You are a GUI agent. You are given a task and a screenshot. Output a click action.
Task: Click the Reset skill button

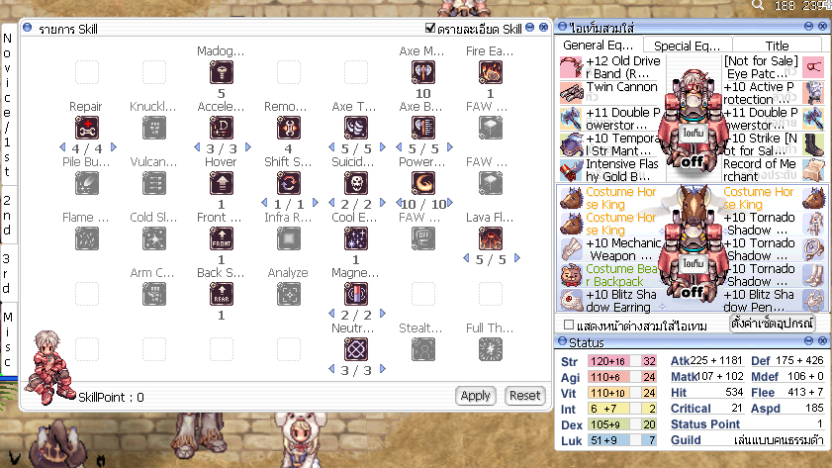point(524,396)
